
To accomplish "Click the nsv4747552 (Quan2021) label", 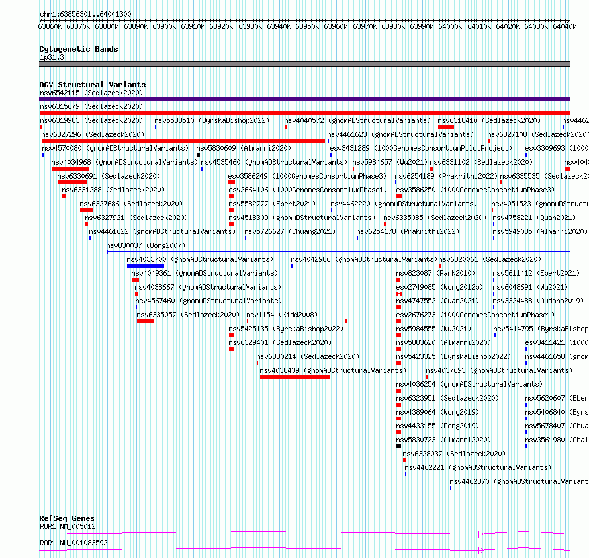I will 437,301.
